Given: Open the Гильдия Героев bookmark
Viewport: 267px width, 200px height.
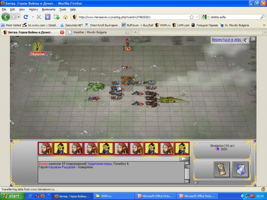Looking at the screenshot, I should pyautogui.click(x=204, y=25).
